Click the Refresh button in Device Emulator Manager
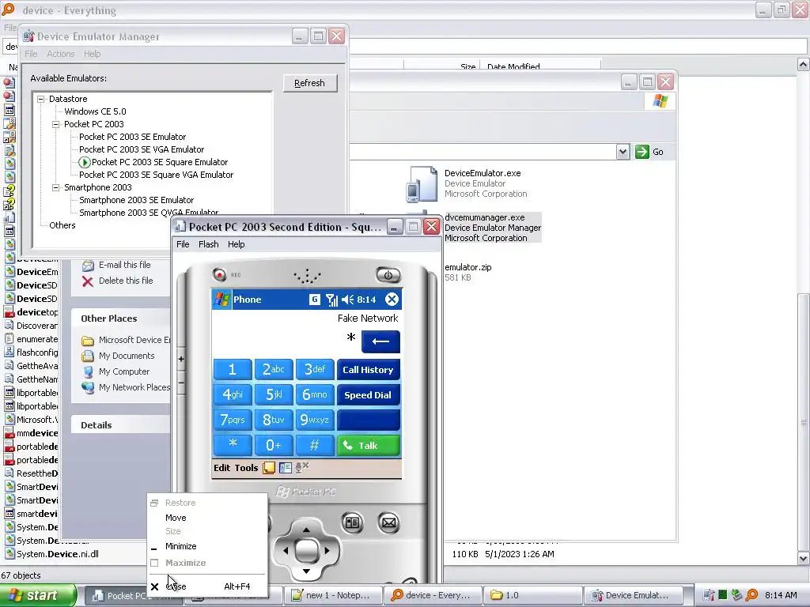 coord(310,83)
